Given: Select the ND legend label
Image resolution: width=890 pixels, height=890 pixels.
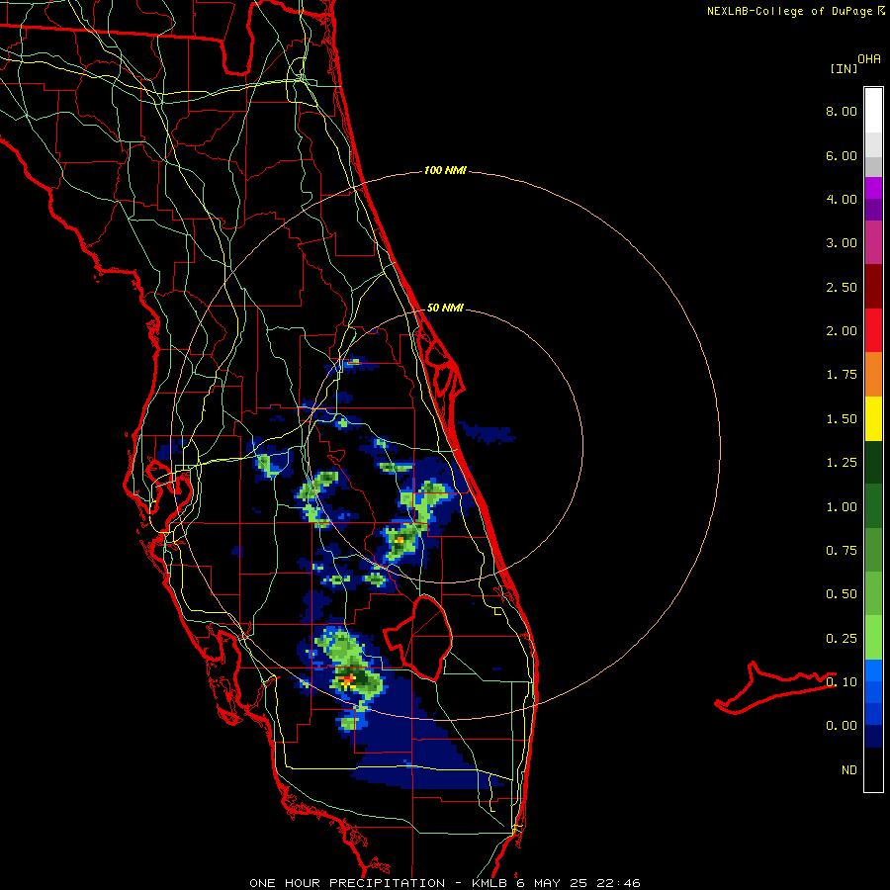Looking at the screenshot, I should [849, 770].
